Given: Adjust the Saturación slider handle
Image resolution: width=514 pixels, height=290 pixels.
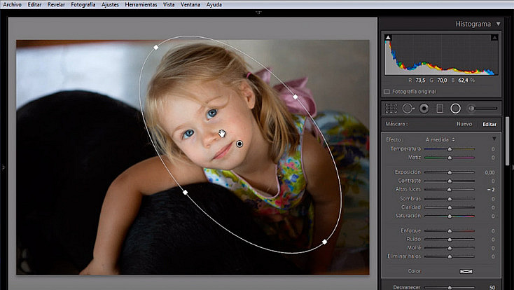Looking at the screenshot, I should 450,216.
